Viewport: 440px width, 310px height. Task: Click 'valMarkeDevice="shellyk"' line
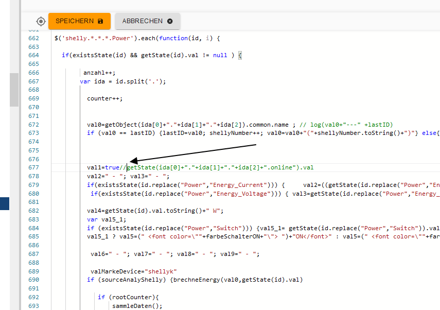click(x=134, y=271)
